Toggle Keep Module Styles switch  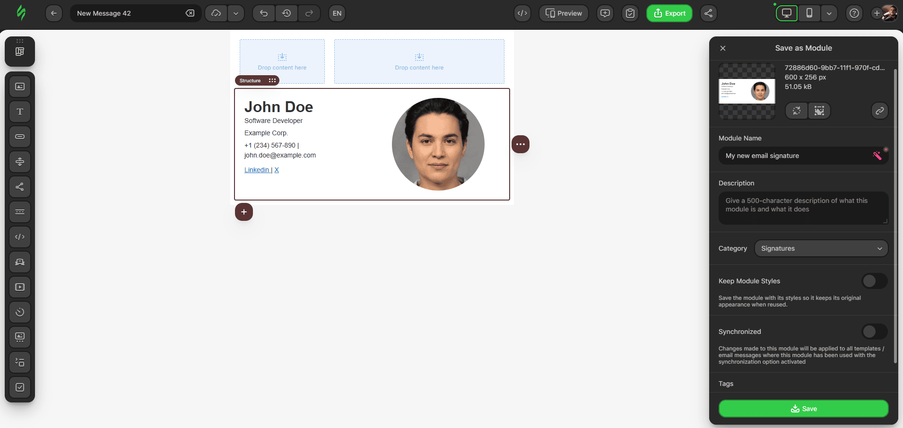874,281
